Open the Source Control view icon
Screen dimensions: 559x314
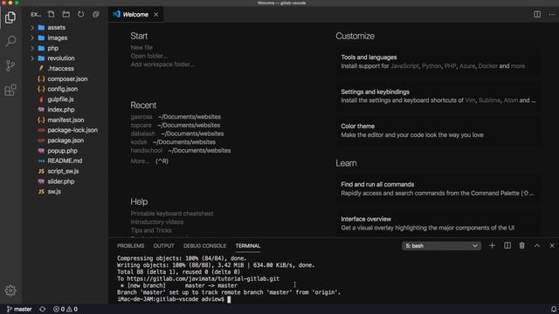click(10, 65)
